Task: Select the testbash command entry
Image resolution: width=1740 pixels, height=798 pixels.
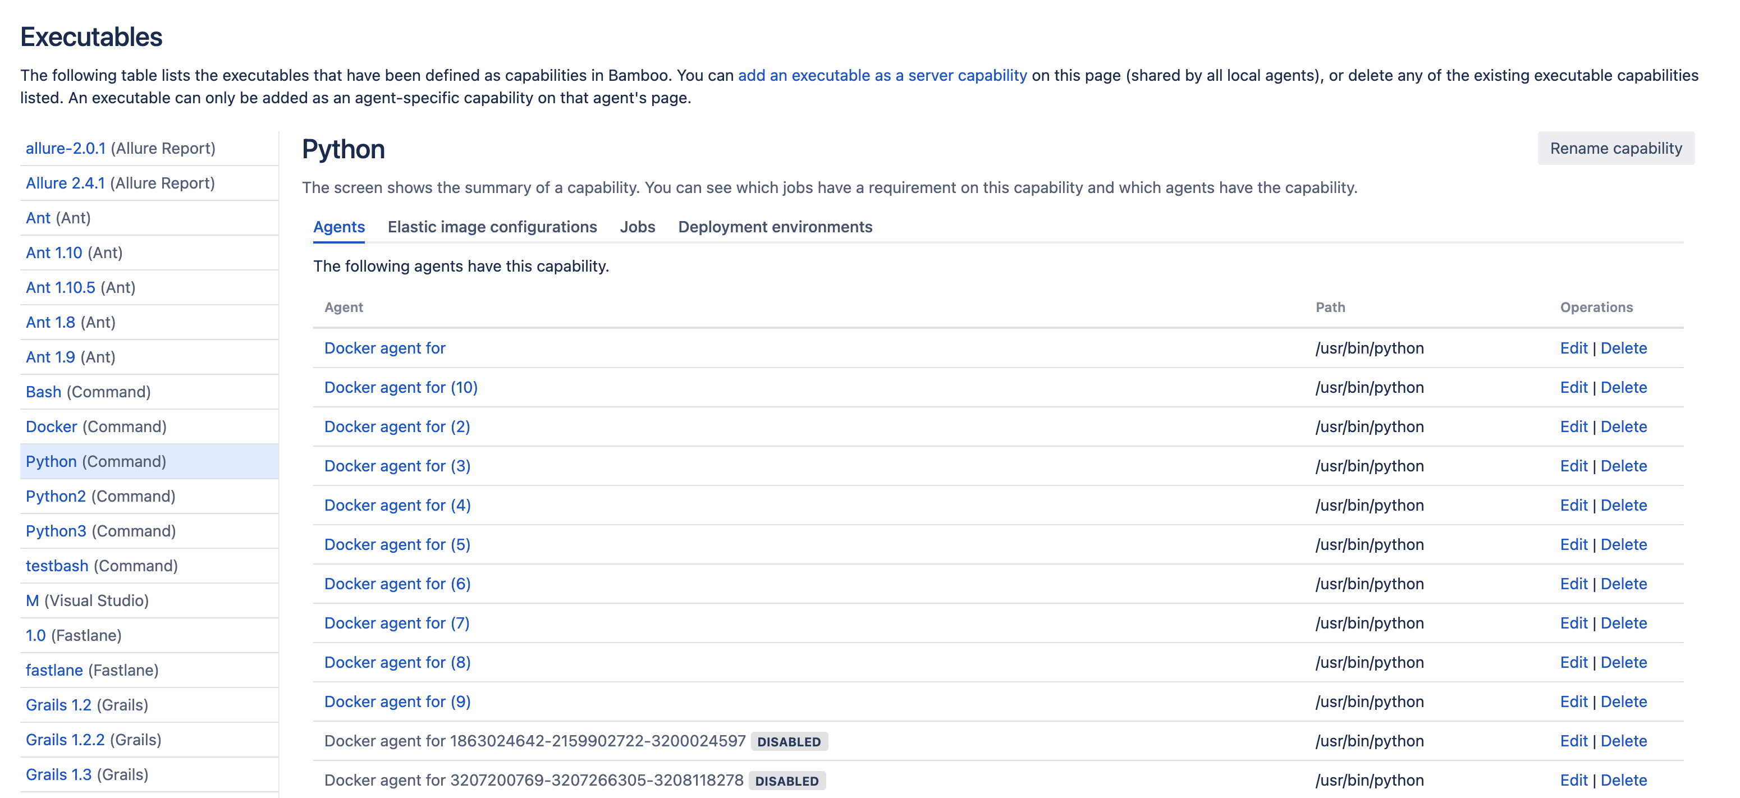Action: tap(57, 566)
